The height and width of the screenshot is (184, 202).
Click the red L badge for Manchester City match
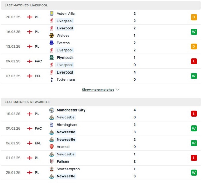(x=194, y=114)
